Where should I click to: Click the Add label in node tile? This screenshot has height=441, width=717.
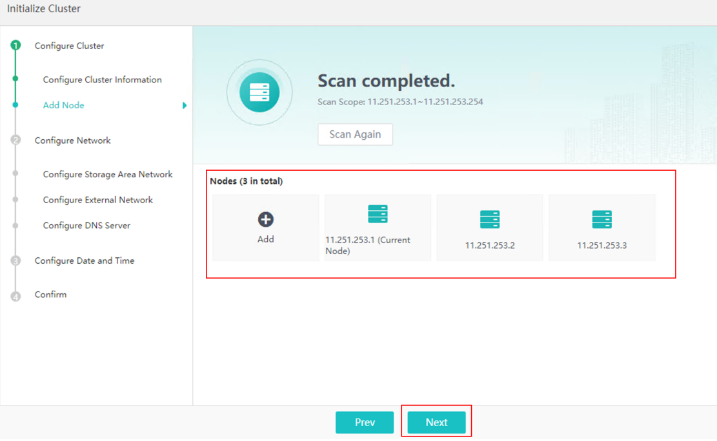click(266, 239)
